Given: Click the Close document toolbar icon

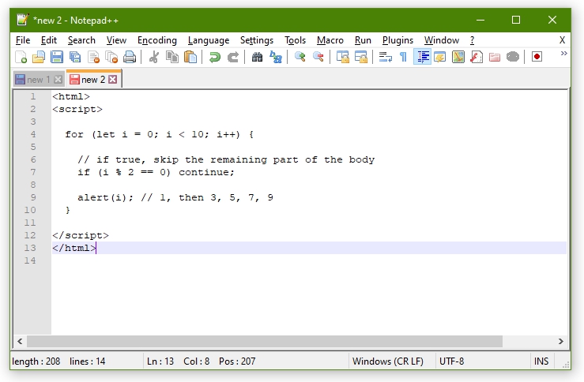Looking at the screenshot, I should click(93, 57).
